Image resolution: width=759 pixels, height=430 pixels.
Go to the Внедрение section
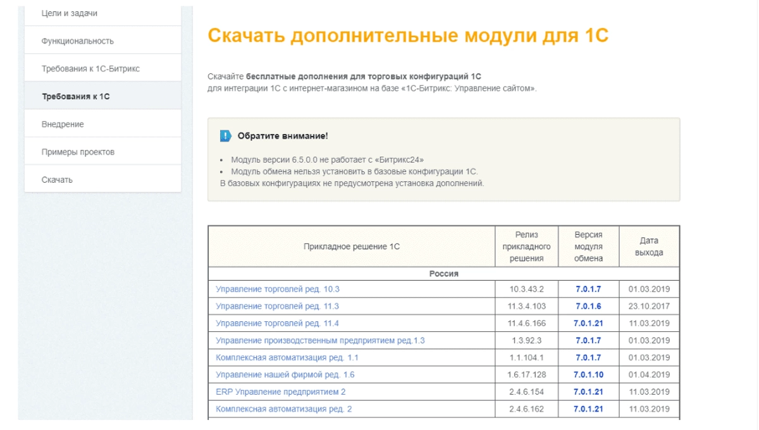(102, 124)
